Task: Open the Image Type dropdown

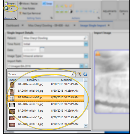Action: point(86,56)
